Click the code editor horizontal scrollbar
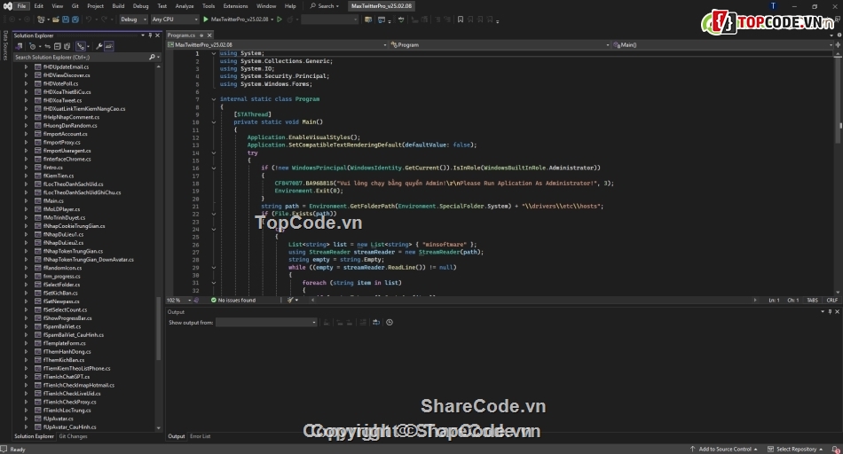 pos(532,300)
